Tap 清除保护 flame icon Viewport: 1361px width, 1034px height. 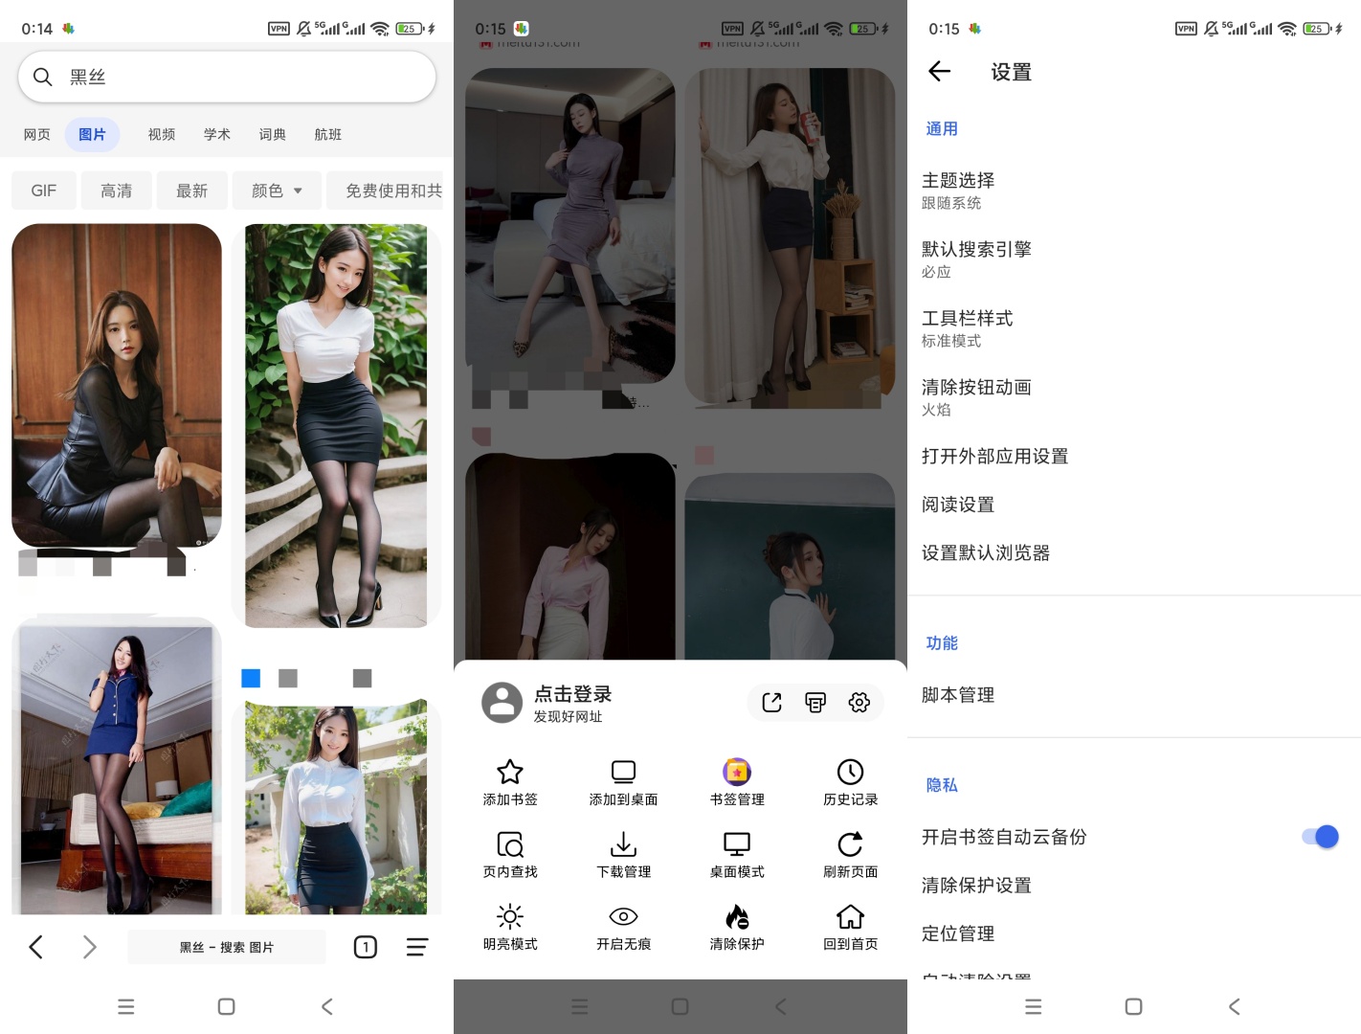point(737,917)
